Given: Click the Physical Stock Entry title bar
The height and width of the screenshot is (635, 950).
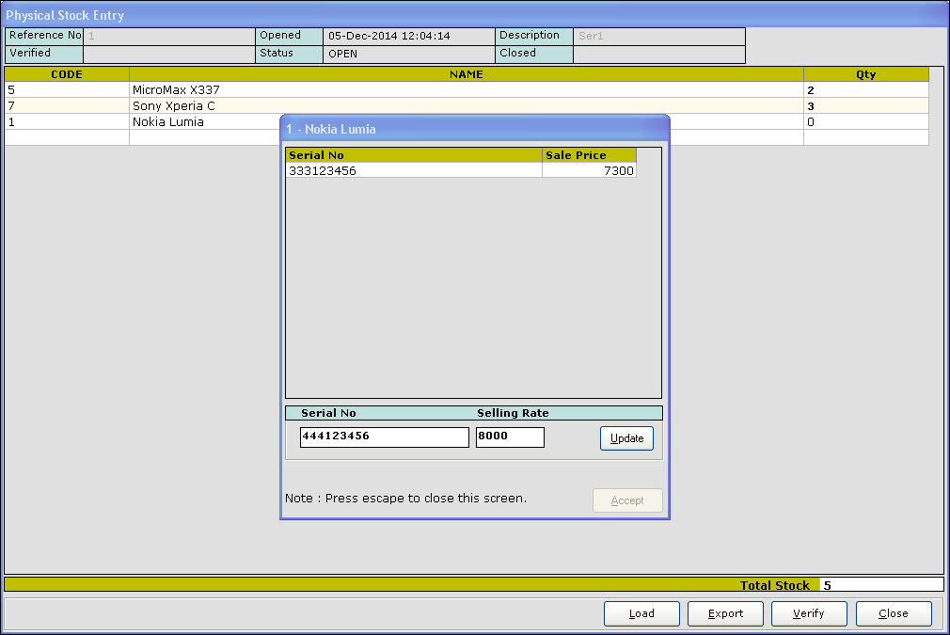Looking at the screenshot, I should point(475,14).
